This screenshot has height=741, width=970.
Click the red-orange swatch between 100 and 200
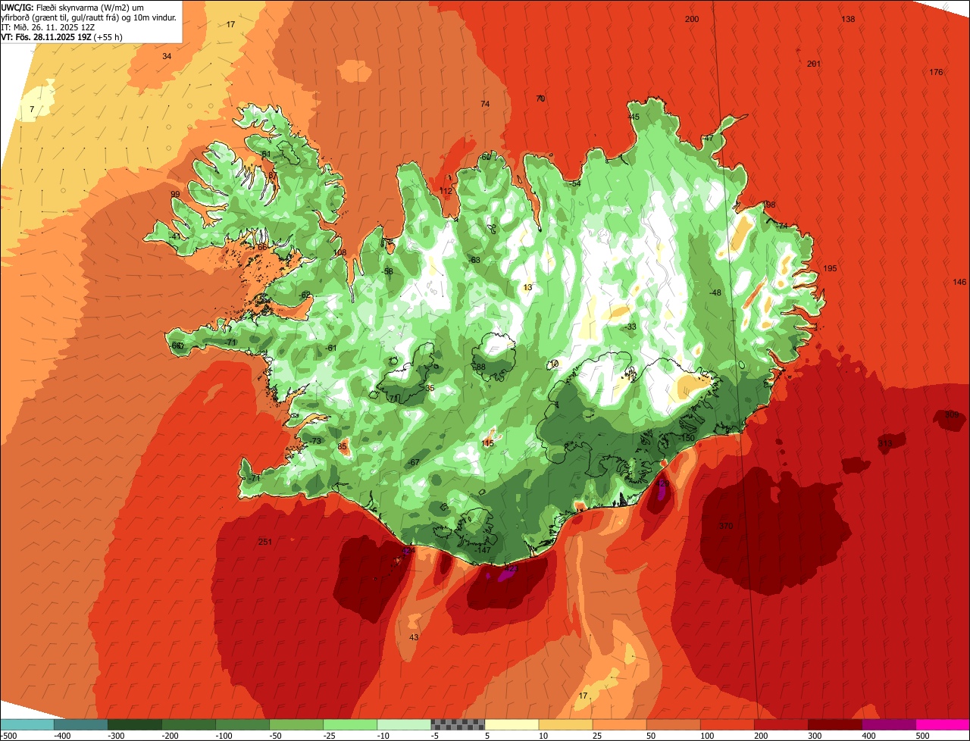(x=727, y=724)
